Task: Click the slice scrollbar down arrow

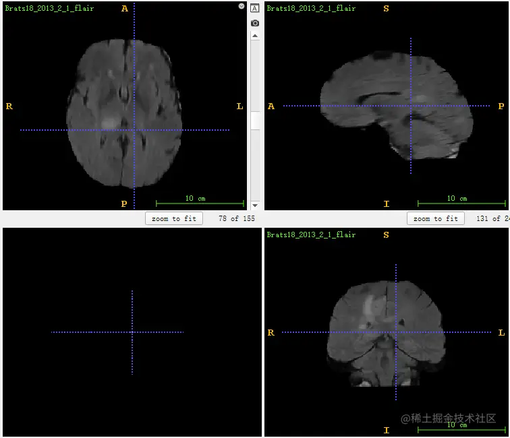Action: click(x=255, y=206)
